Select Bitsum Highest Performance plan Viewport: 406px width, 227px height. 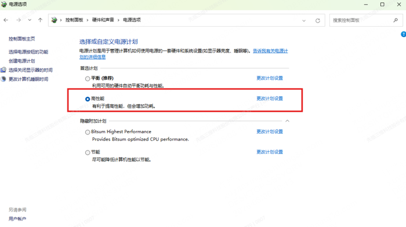point(88,132)
